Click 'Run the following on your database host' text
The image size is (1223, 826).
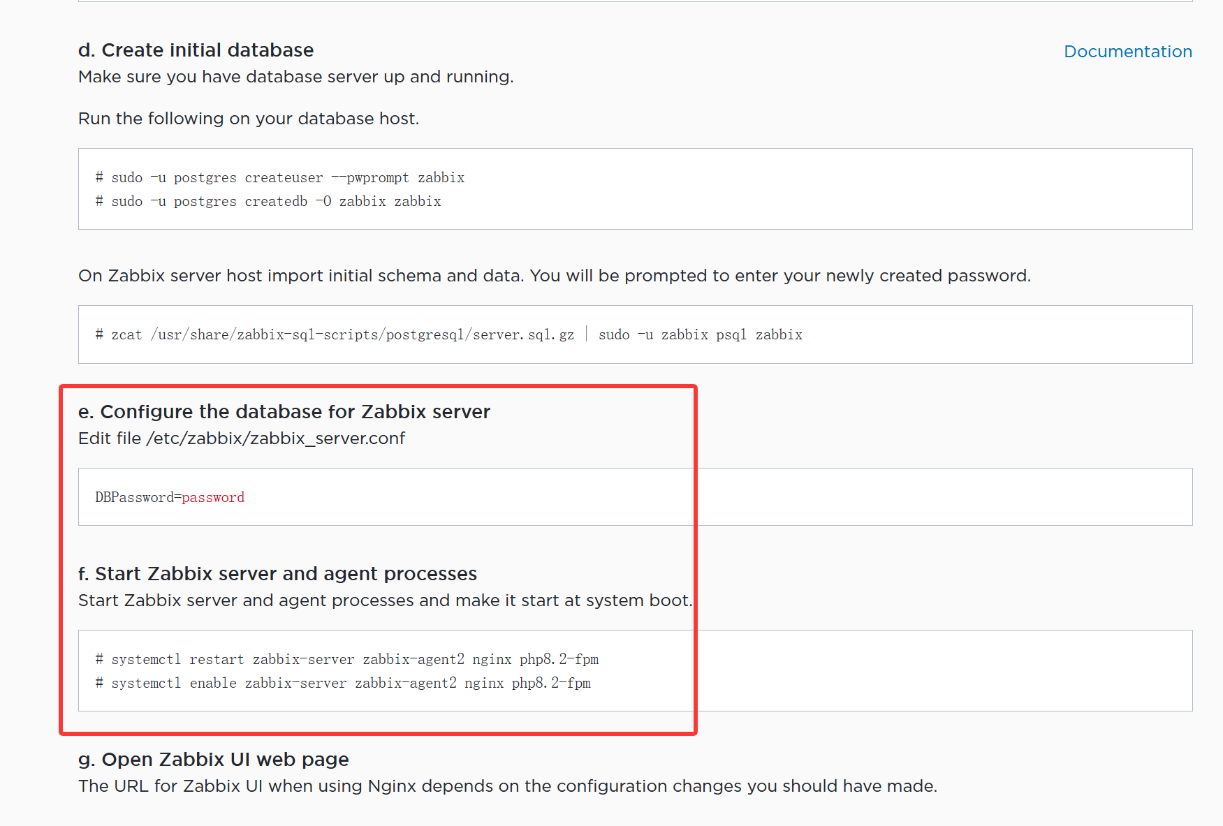(x=249, y=119)
